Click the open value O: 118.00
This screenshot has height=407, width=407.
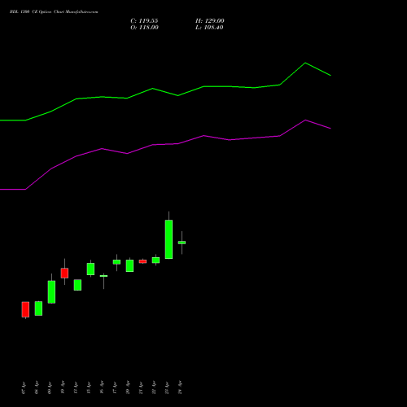coord(144,28)
